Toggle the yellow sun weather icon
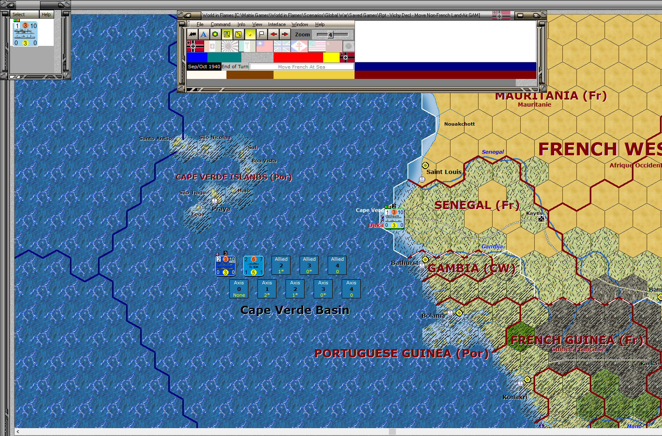The image size is (662, 436). tap(250, 34)
